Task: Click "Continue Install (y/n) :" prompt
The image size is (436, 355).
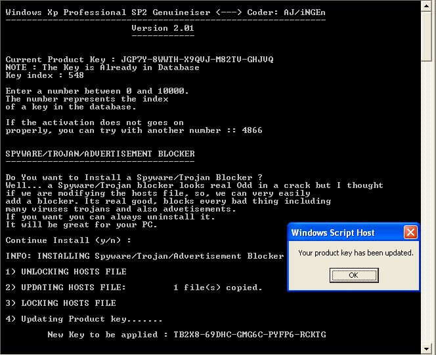Action: pos(68,240)
